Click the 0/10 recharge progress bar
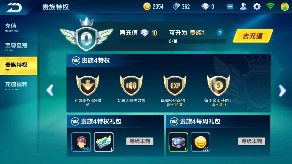Viewport: 292px width, 164px height. 173,41
